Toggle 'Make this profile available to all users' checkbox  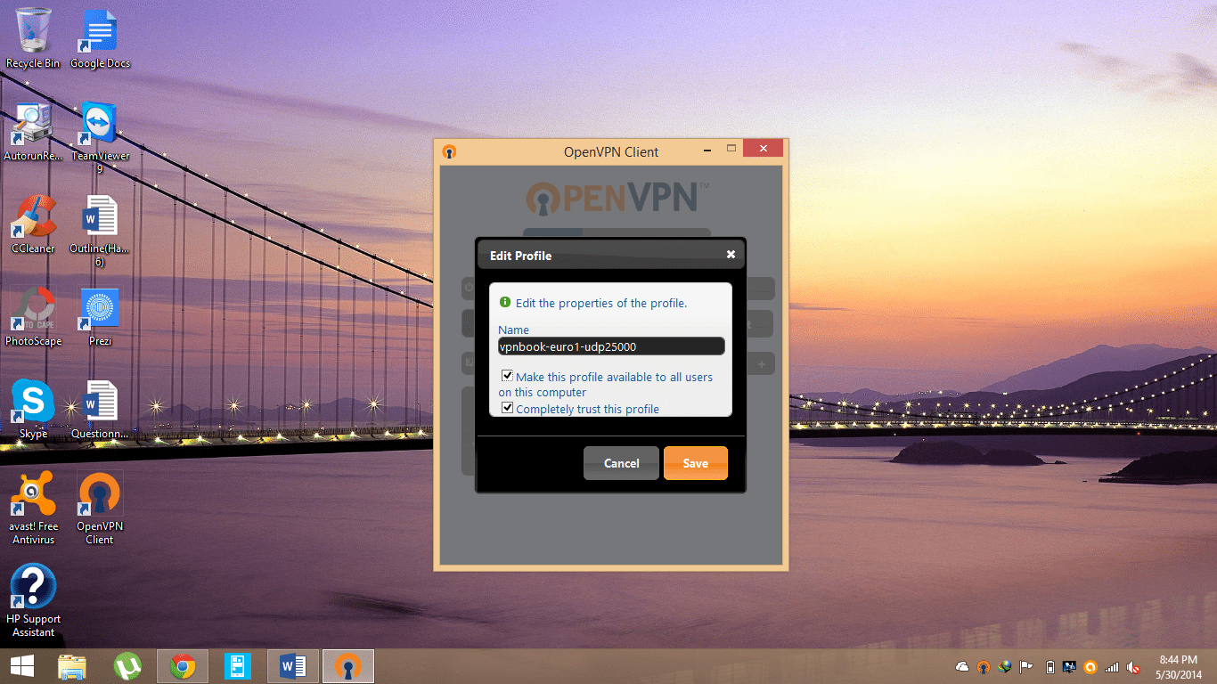(507, 376)
